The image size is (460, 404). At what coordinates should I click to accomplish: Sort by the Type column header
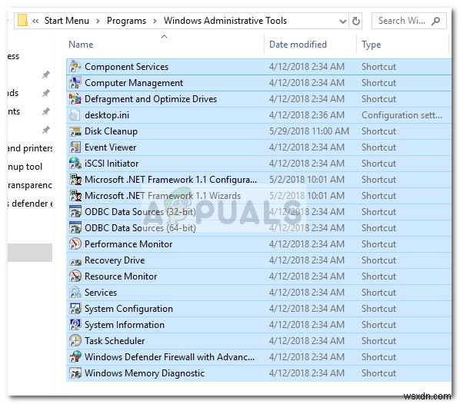click(x=371, y=45)
